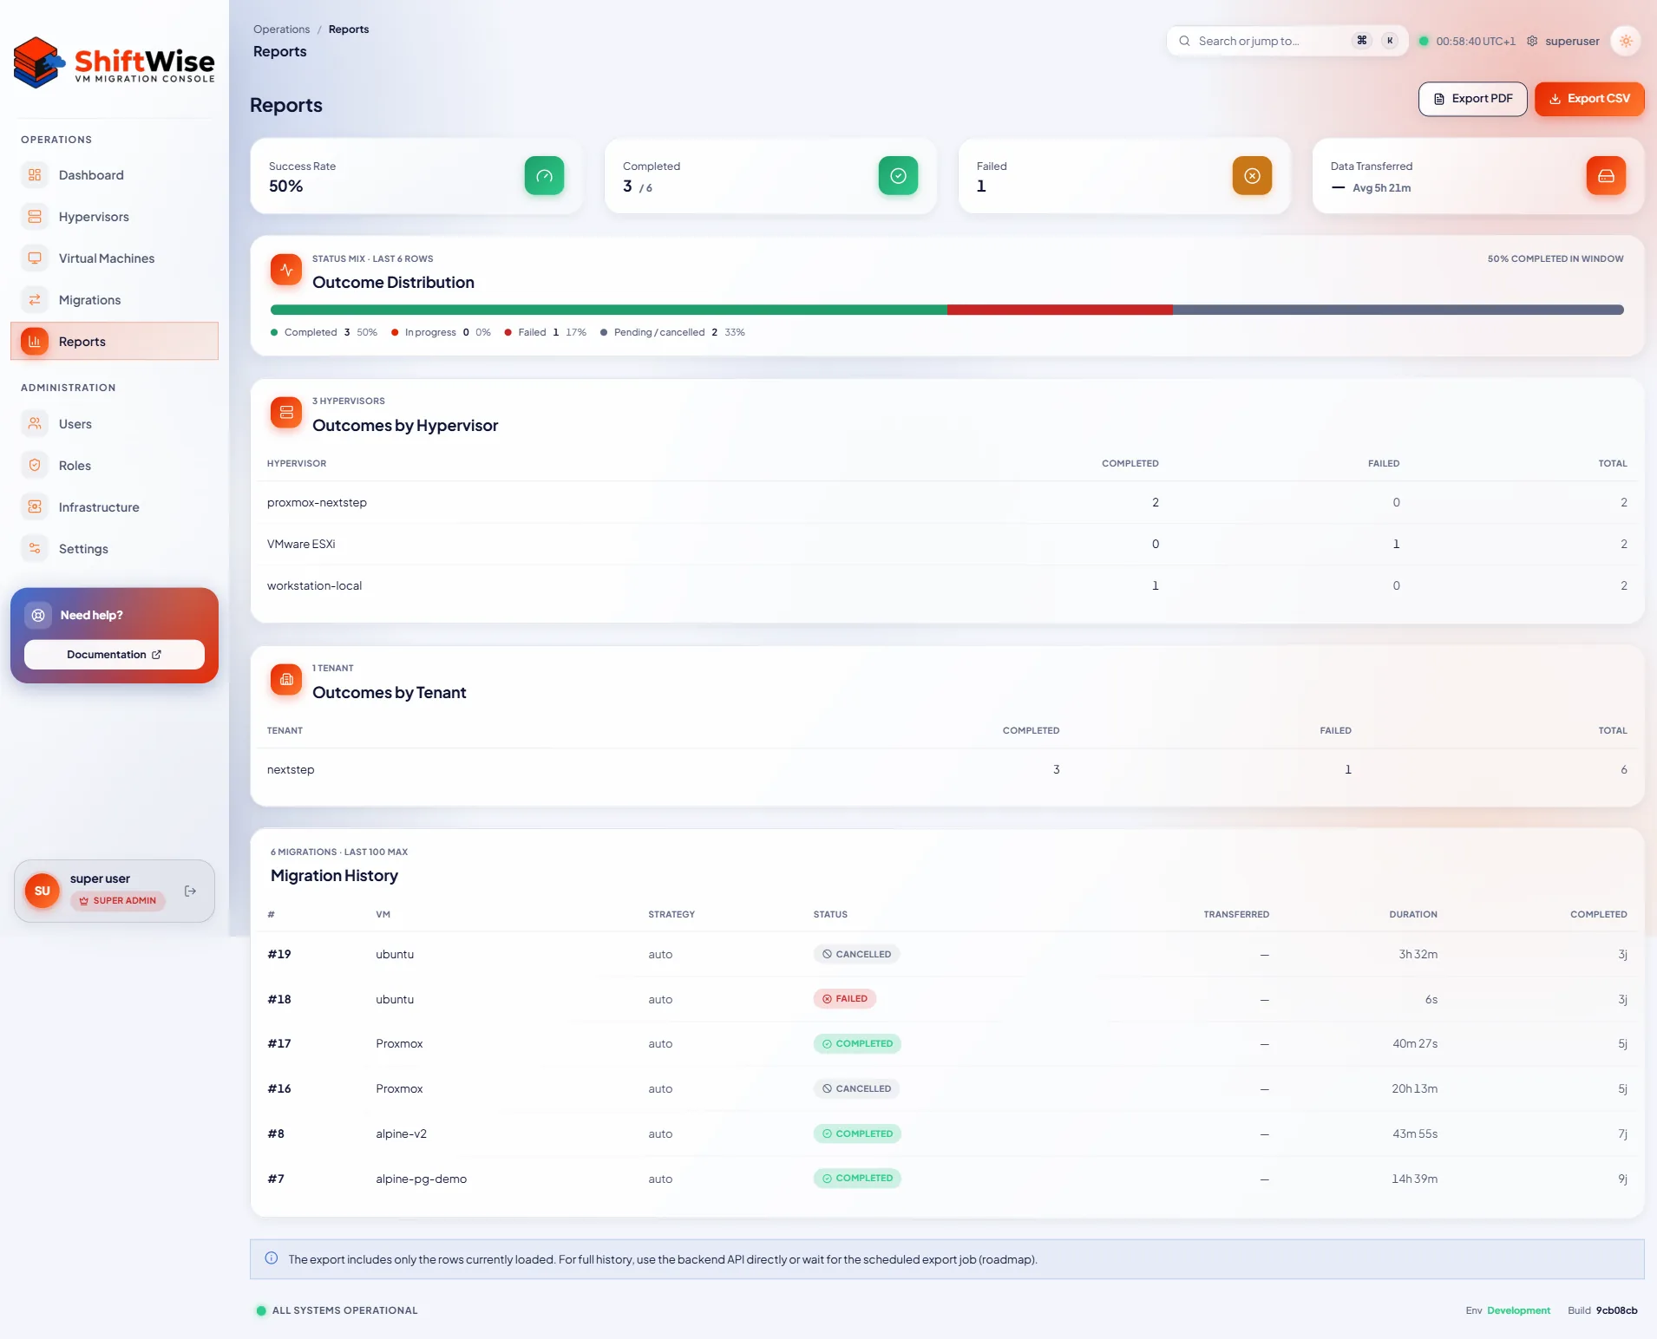Click the DURATION column header

click(x=1413, y=915)
